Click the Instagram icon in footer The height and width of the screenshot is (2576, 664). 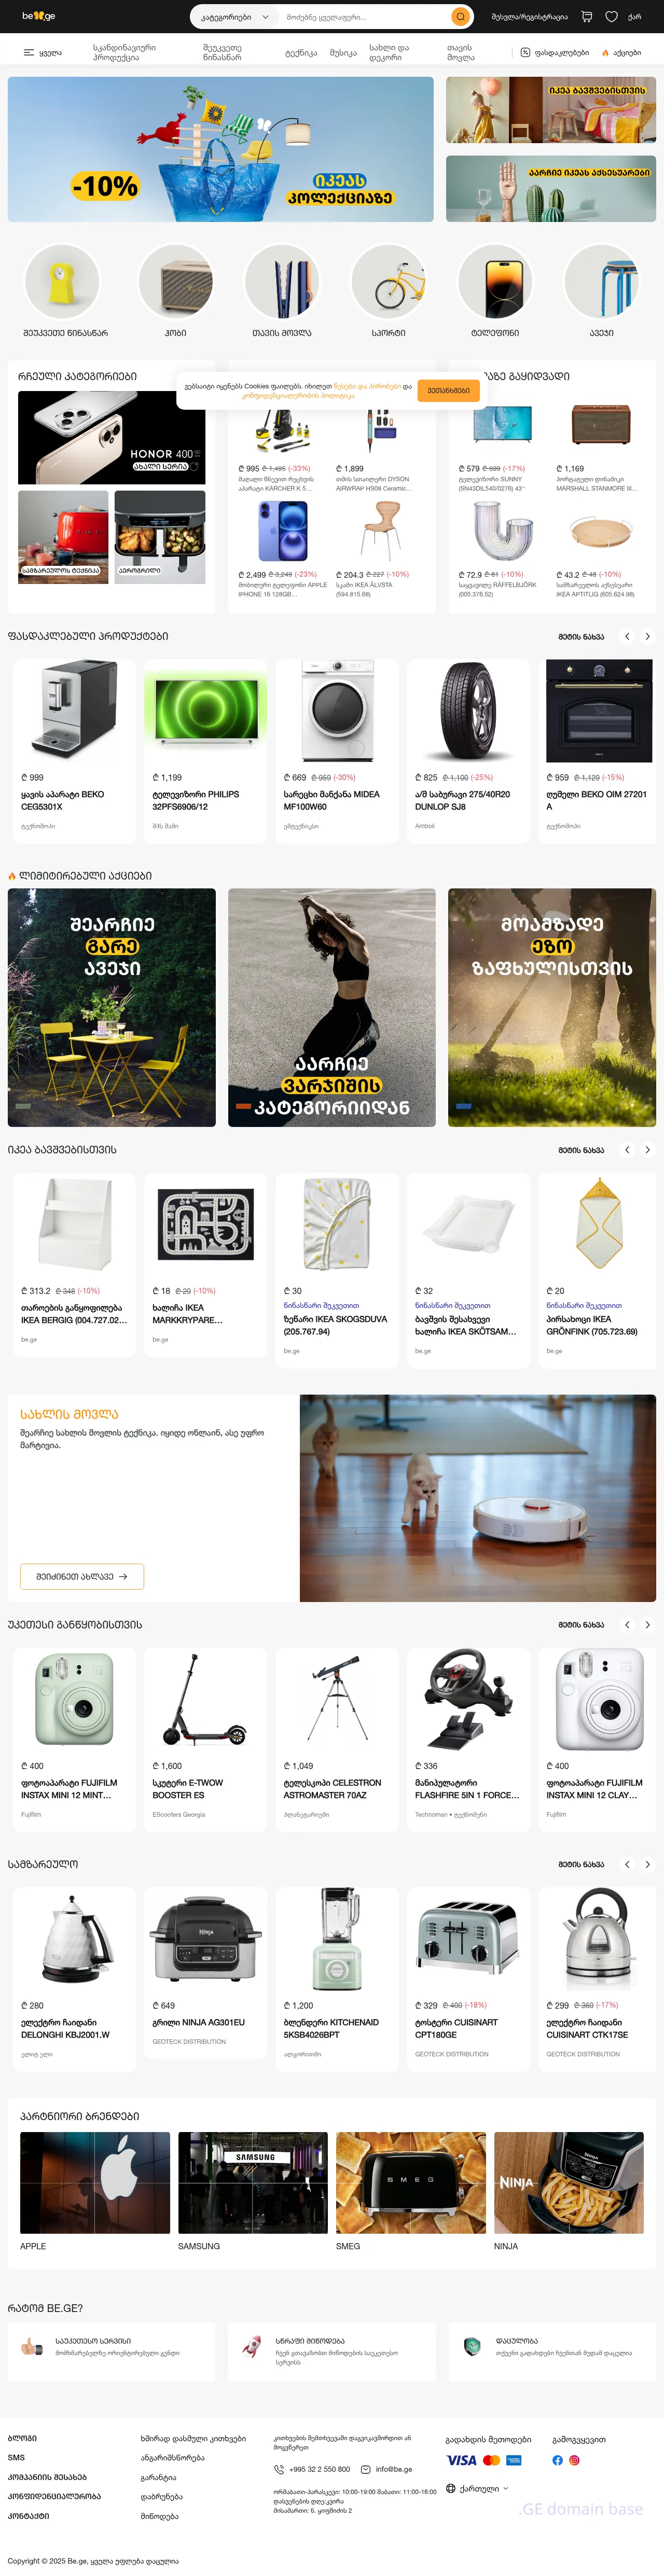tap(574, 2460)
